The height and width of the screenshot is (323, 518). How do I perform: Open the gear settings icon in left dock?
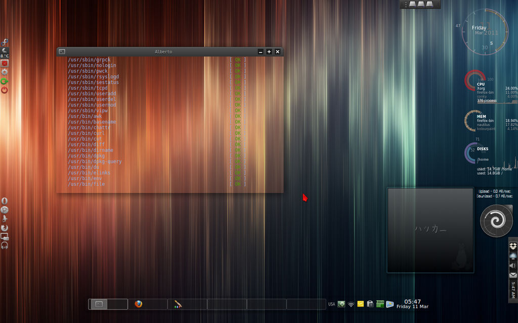point(4,72)
